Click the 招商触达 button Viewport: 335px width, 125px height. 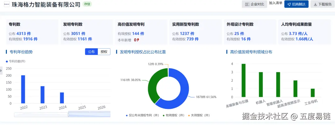pos(296,4)
